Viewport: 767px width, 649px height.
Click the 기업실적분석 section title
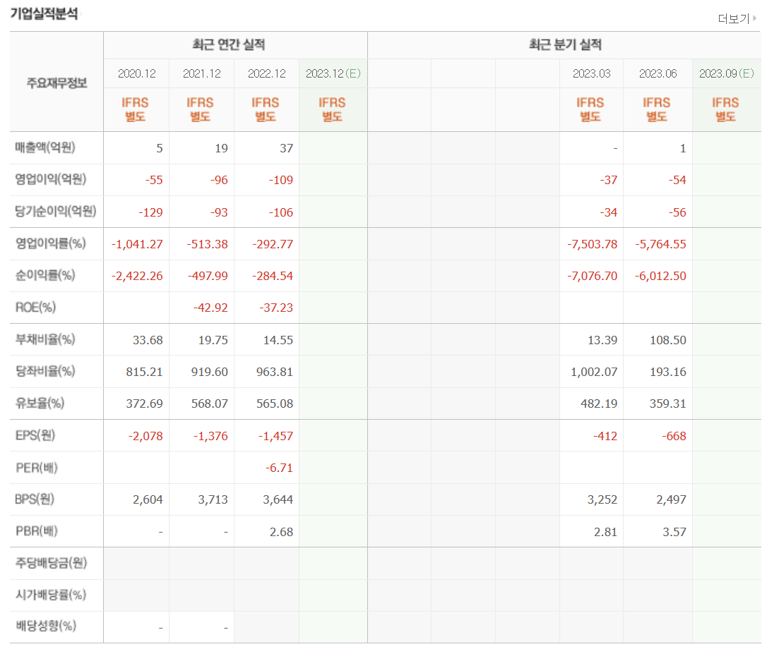click(x=44, y=11)
